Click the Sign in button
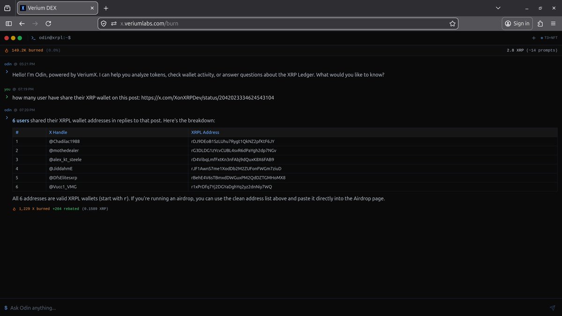This screenshot has height=316, width=562. [x=517, y=23]
